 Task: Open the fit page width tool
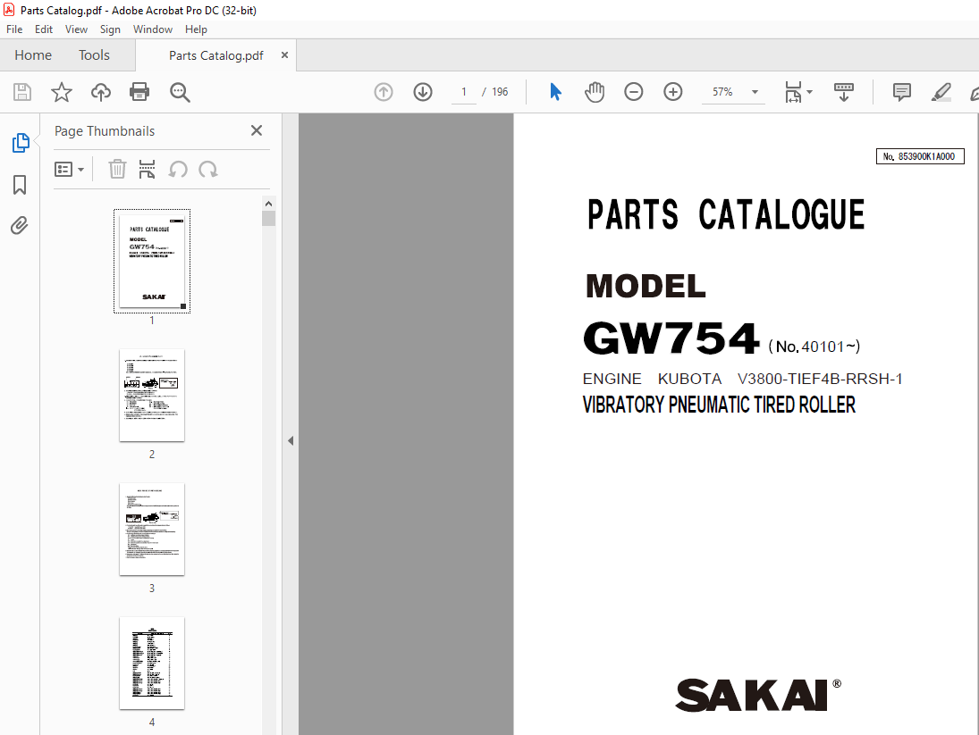793,92
